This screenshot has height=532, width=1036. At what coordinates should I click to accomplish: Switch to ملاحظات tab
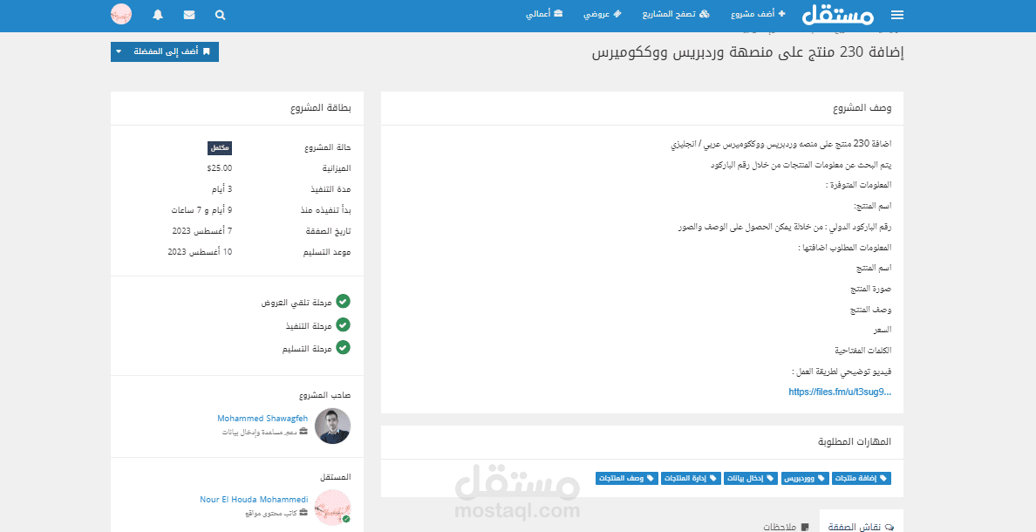(x=786, y=527)
